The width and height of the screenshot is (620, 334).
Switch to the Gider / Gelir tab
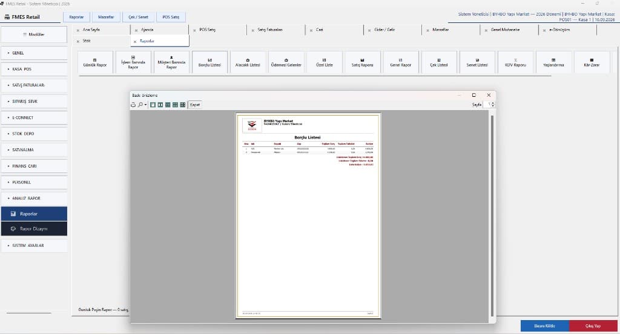(393, 30)
